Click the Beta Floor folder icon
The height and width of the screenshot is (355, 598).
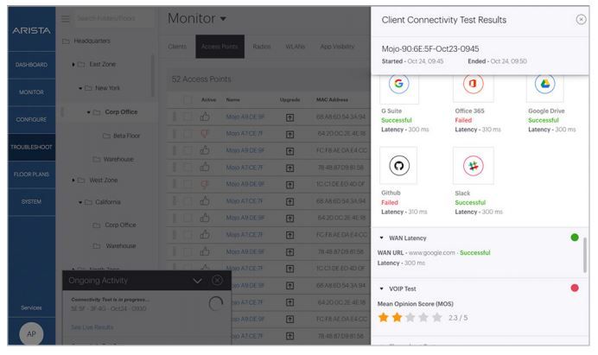(x=106, y=136)
